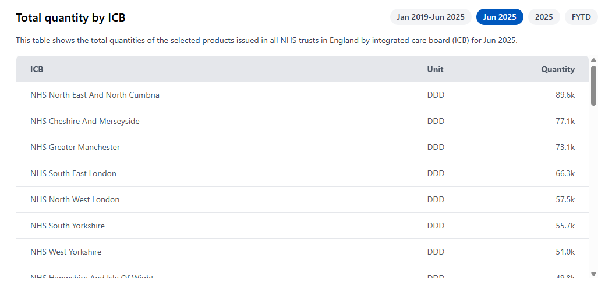Select the NHS North East And North Cumbria row

[x=95, y=95]
